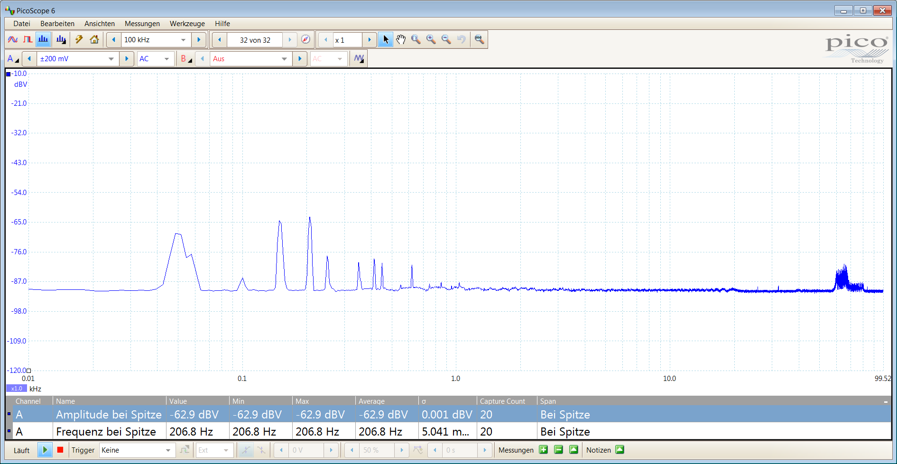897x464 pixels.
Task: Select the hand pan tool
Action: 401,39
